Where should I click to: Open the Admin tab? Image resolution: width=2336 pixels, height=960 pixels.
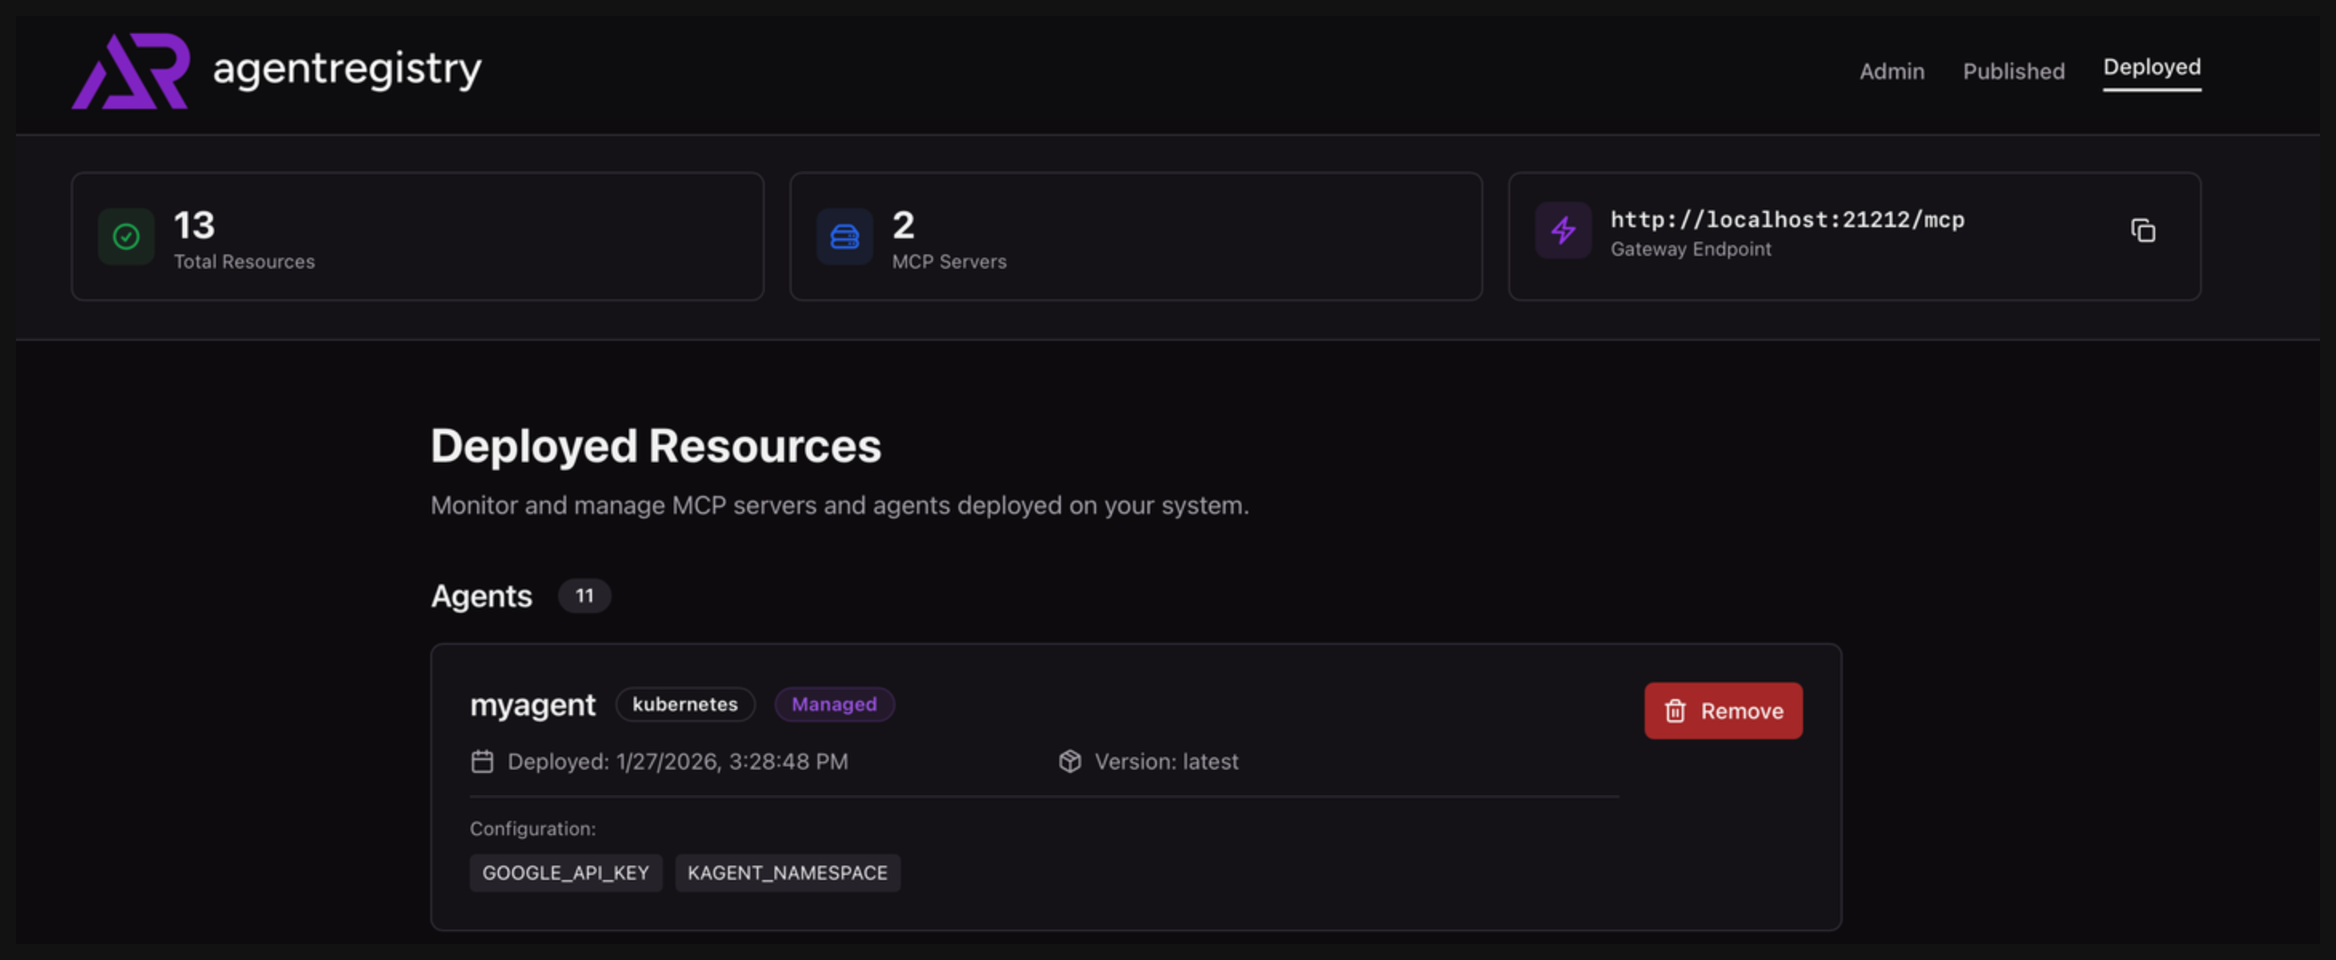[x=1892, y=72]
